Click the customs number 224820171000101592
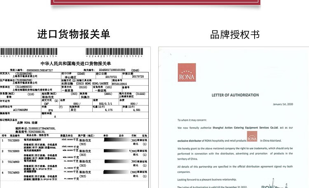This screenshot has width=309, height=188. tap(112, 70)
